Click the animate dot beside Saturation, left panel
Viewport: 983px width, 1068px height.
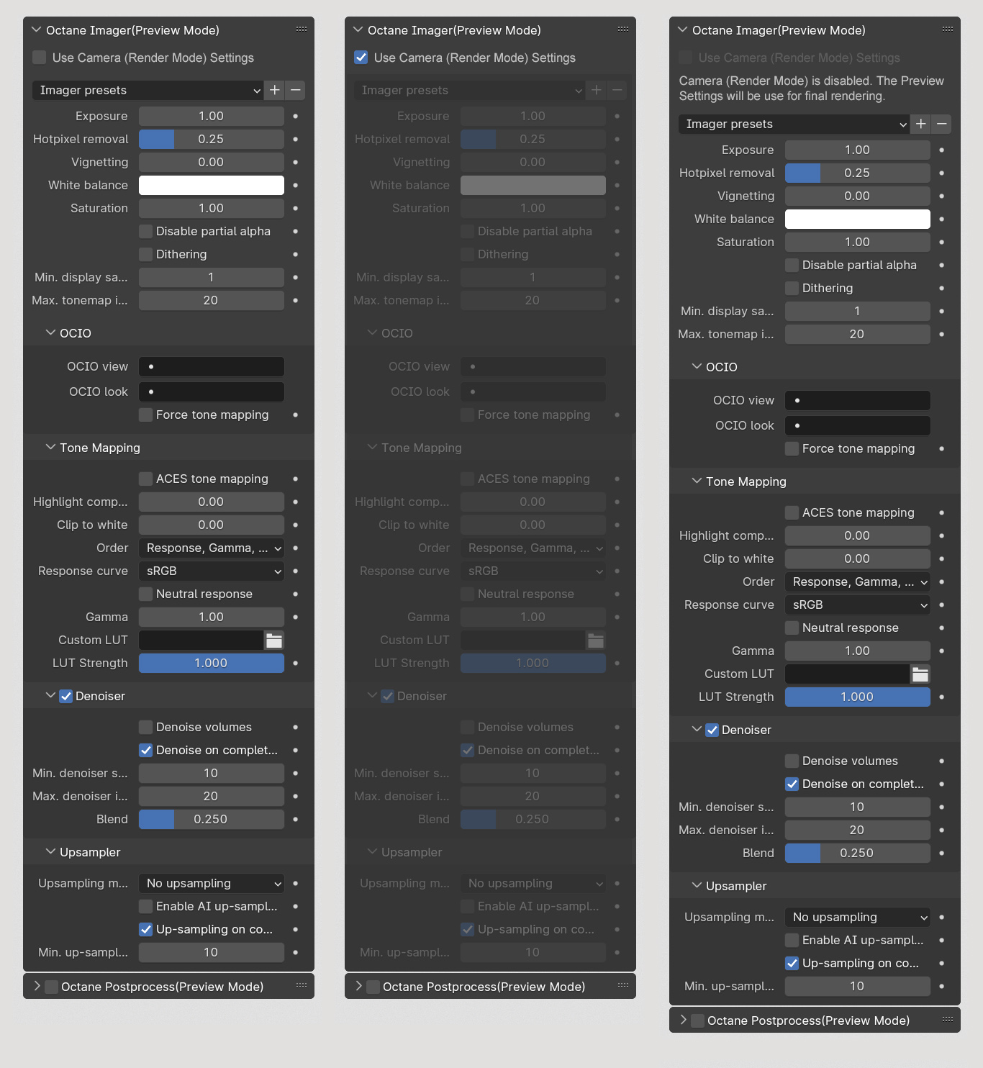tap(296, 208)
